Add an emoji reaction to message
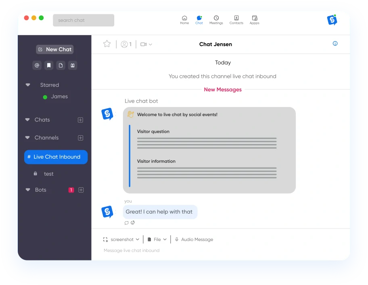The height and width of the screenshot is (285, 368). coord(133,222)
